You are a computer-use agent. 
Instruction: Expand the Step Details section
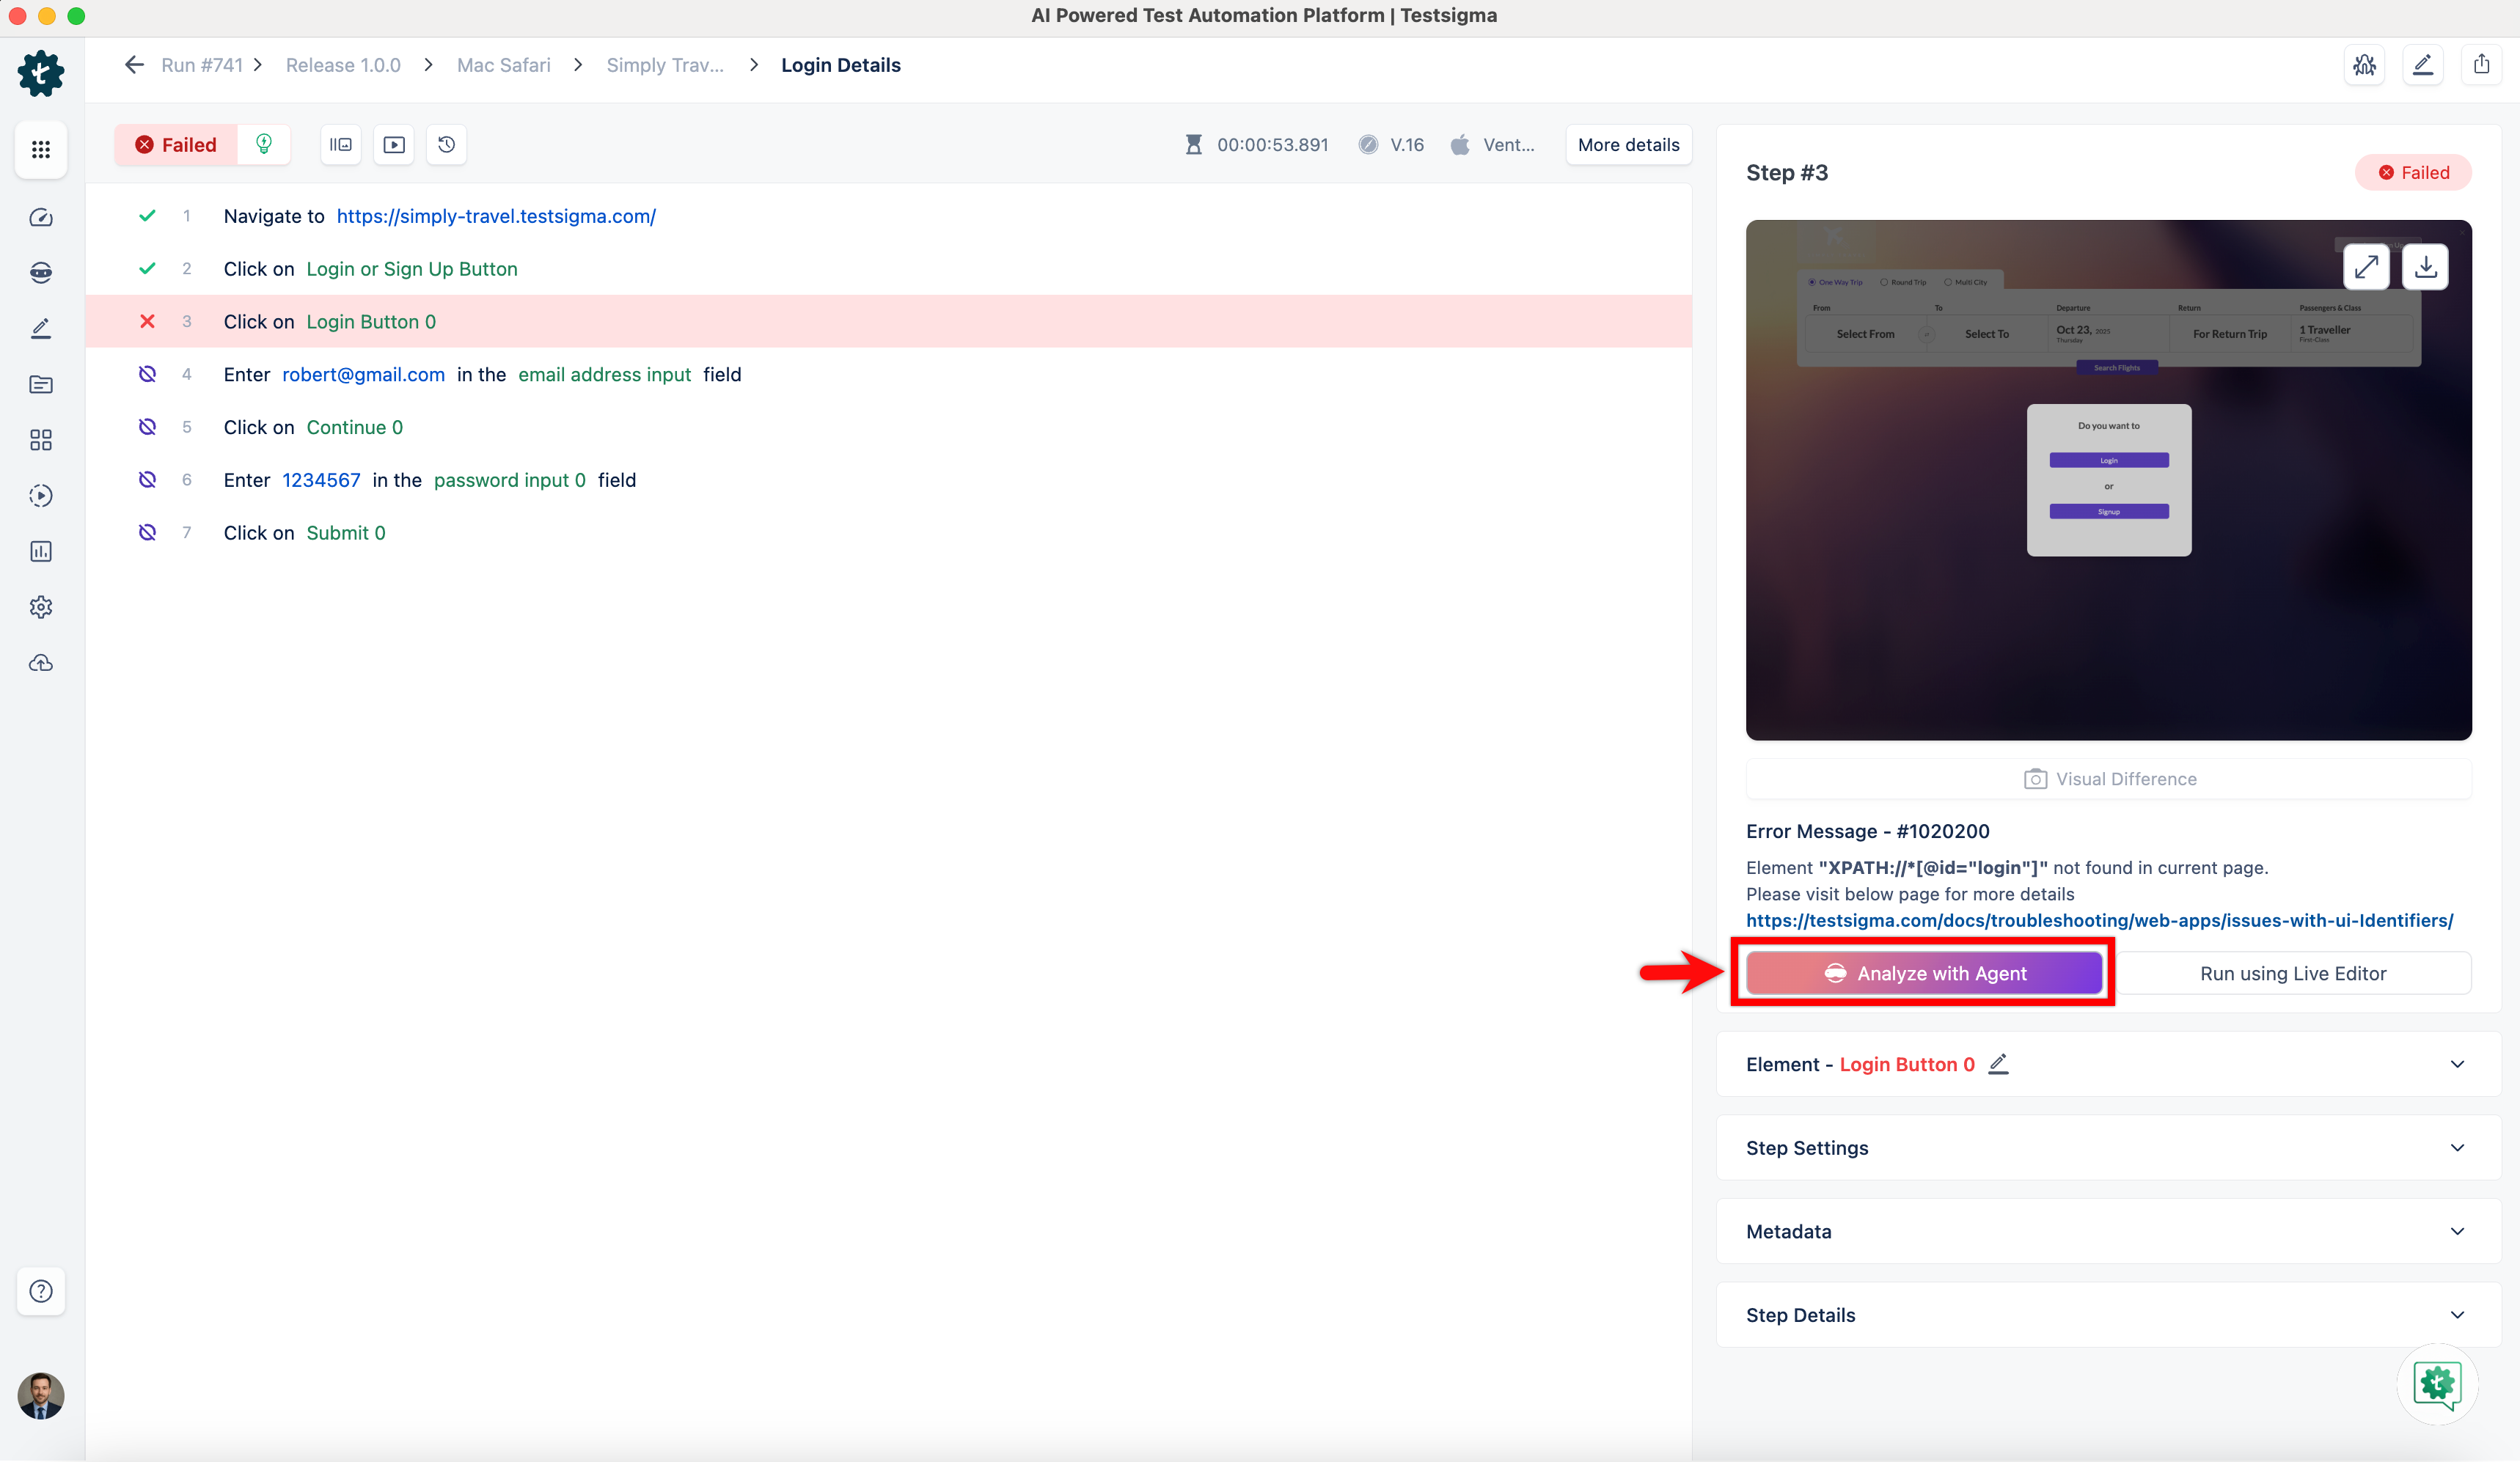pos(2457,1315)
